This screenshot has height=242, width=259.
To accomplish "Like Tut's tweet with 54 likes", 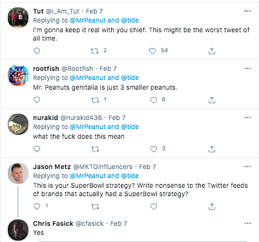I will 152,51.
